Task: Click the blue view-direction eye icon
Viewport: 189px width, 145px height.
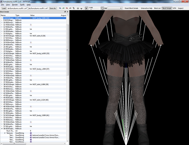Action: pyautogui.click(x=60, y=8)
